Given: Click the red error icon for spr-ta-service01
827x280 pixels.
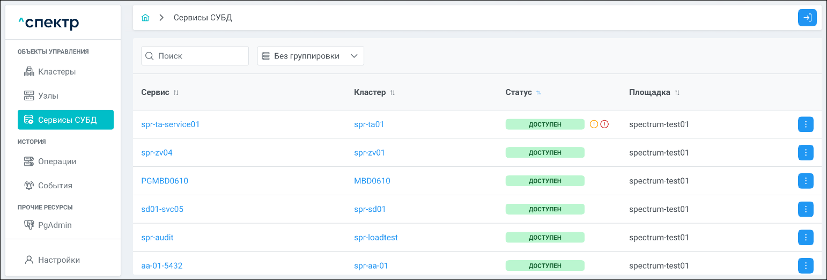Looking at the screenshot, I should (x=604, y=124).
